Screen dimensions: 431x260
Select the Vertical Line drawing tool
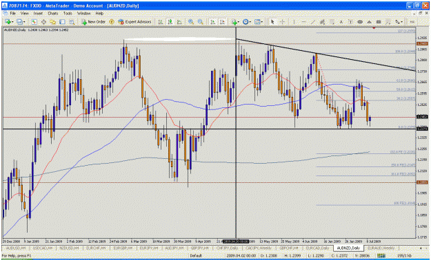294,22
